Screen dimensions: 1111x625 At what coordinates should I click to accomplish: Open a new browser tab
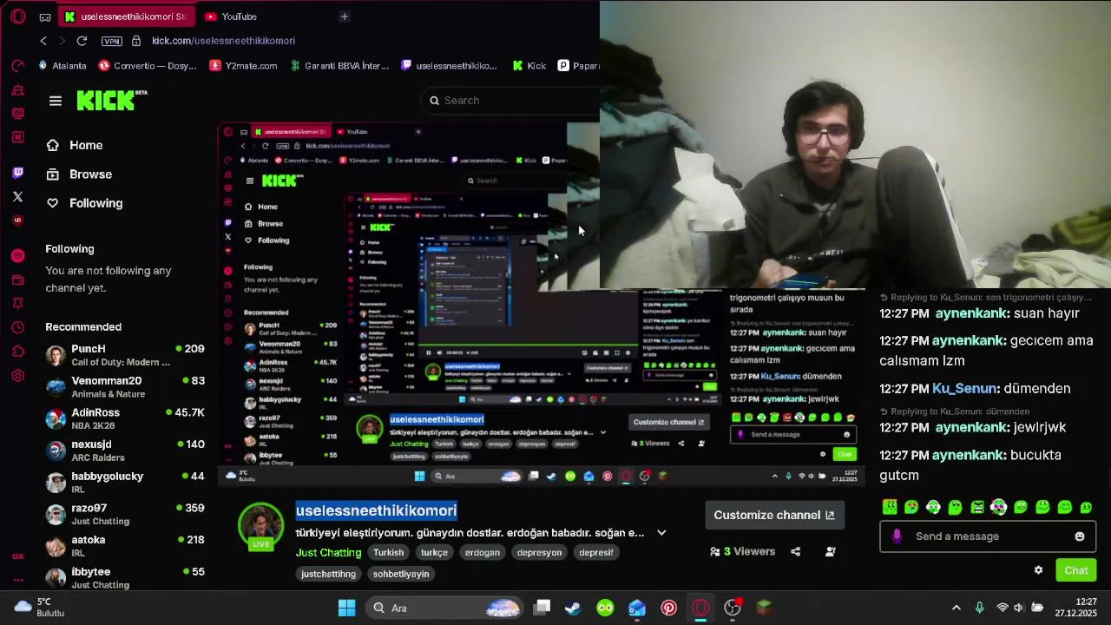click(x=345, y=16)
